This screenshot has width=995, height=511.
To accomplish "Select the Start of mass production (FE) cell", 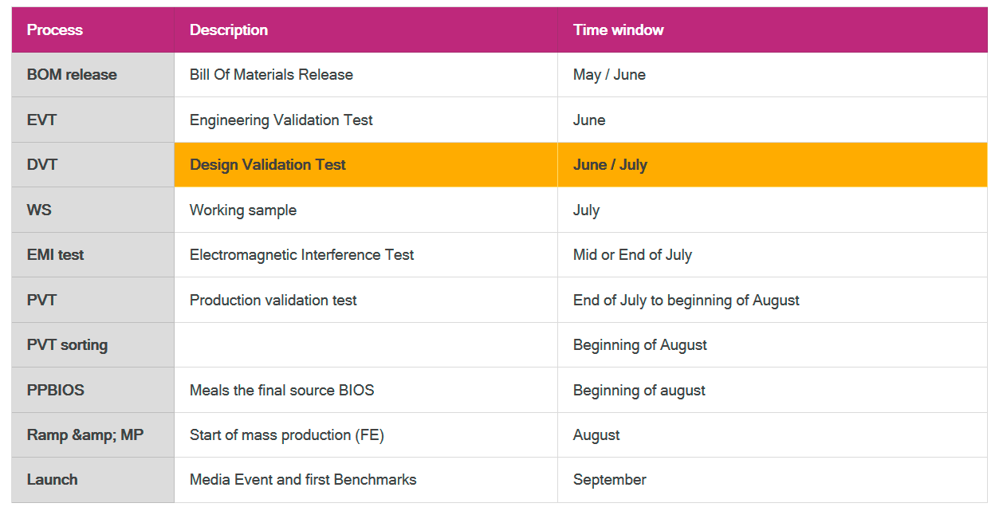I will (287, 435).
